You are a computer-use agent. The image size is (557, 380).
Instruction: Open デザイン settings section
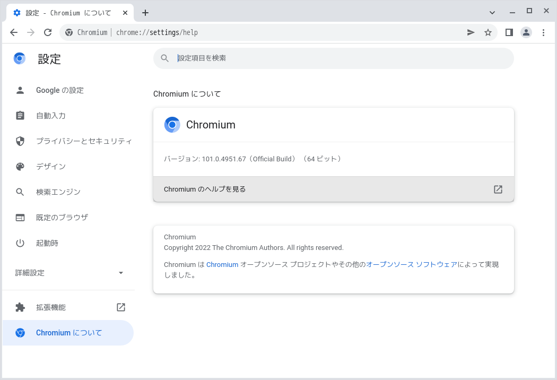tap(68, 167)
